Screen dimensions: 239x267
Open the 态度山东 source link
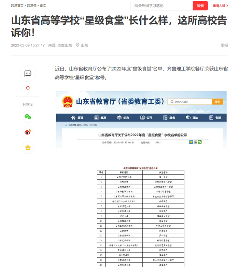(x=64, y=45)
